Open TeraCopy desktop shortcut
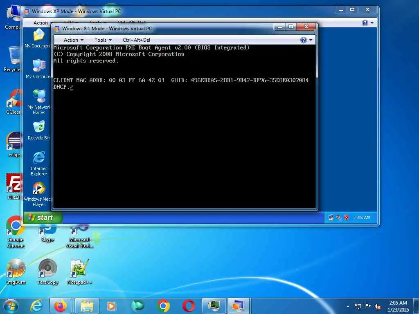The width and height of the screenshot is (419, 314). (x=47, y=271)
